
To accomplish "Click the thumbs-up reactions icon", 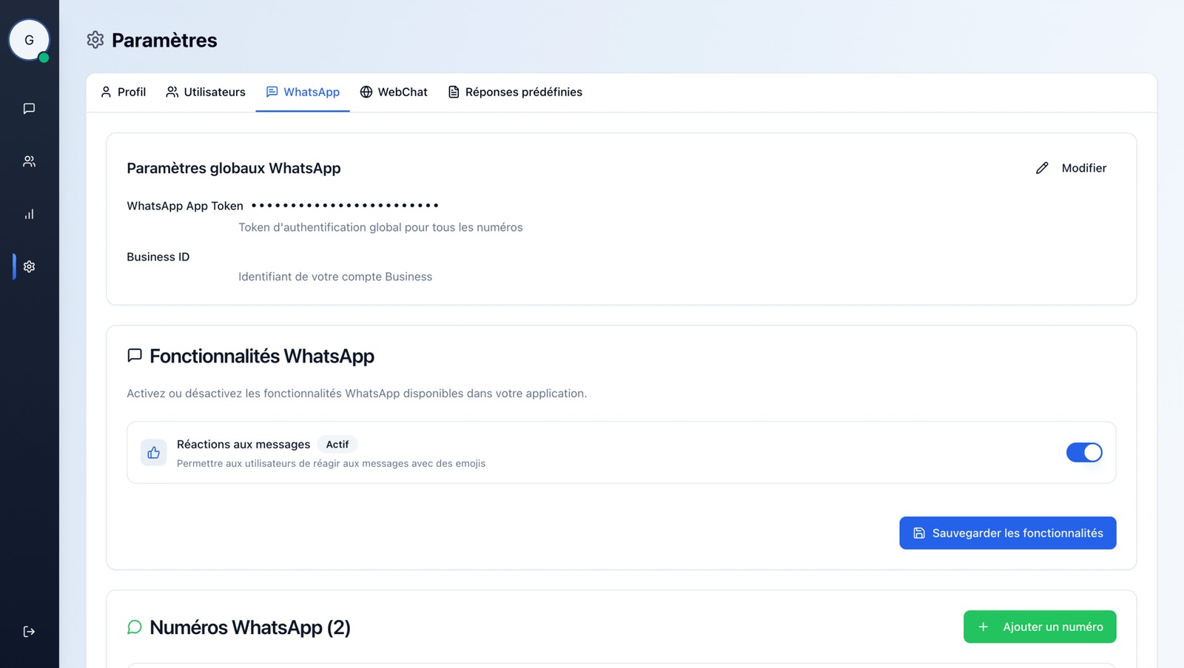I will click(x=154, y=453).
